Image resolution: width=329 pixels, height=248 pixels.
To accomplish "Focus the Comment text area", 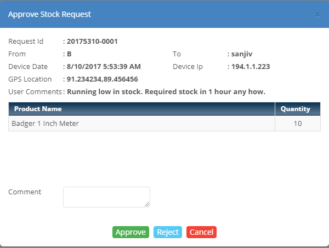I will (106, 197).
